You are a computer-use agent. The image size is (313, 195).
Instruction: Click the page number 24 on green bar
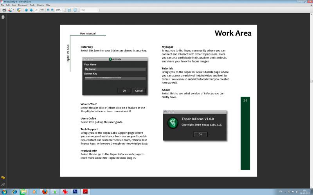(245, 101)
